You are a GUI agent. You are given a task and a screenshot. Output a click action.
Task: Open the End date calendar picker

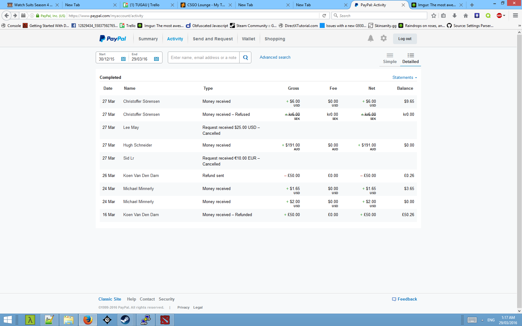pos(156,59)
